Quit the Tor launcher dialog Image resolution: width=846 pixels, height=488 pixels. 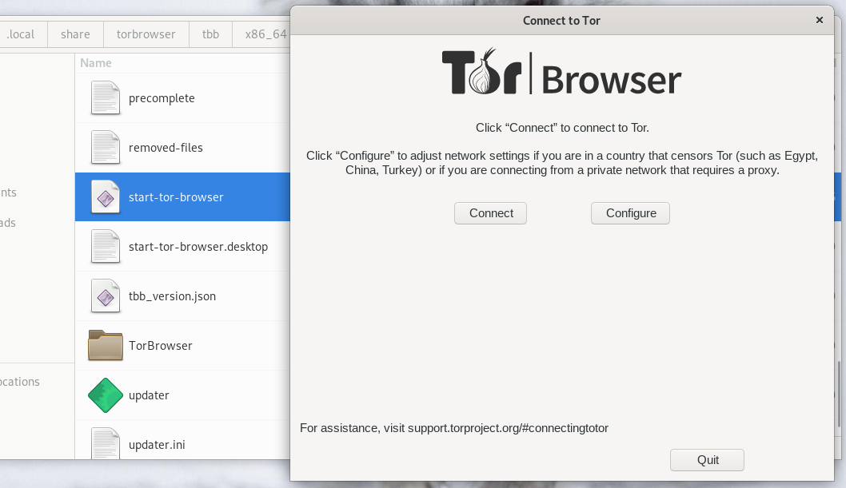[707, 460]
